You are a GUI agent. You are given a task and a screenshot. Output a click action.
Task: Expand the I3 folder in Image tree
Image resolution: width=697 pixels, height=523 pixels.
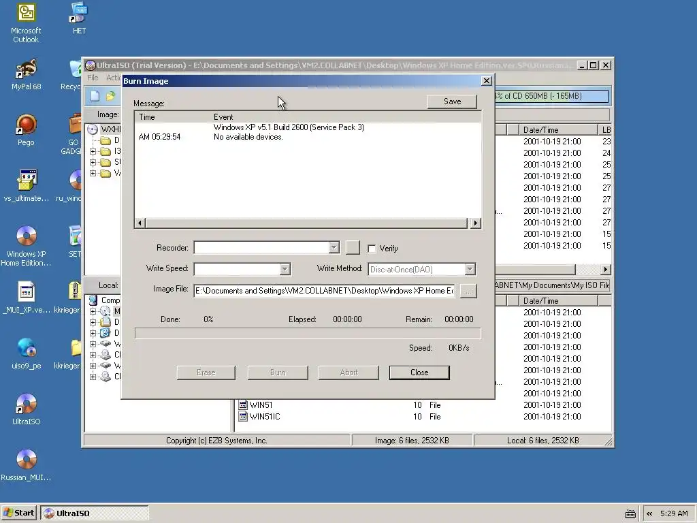93,151
